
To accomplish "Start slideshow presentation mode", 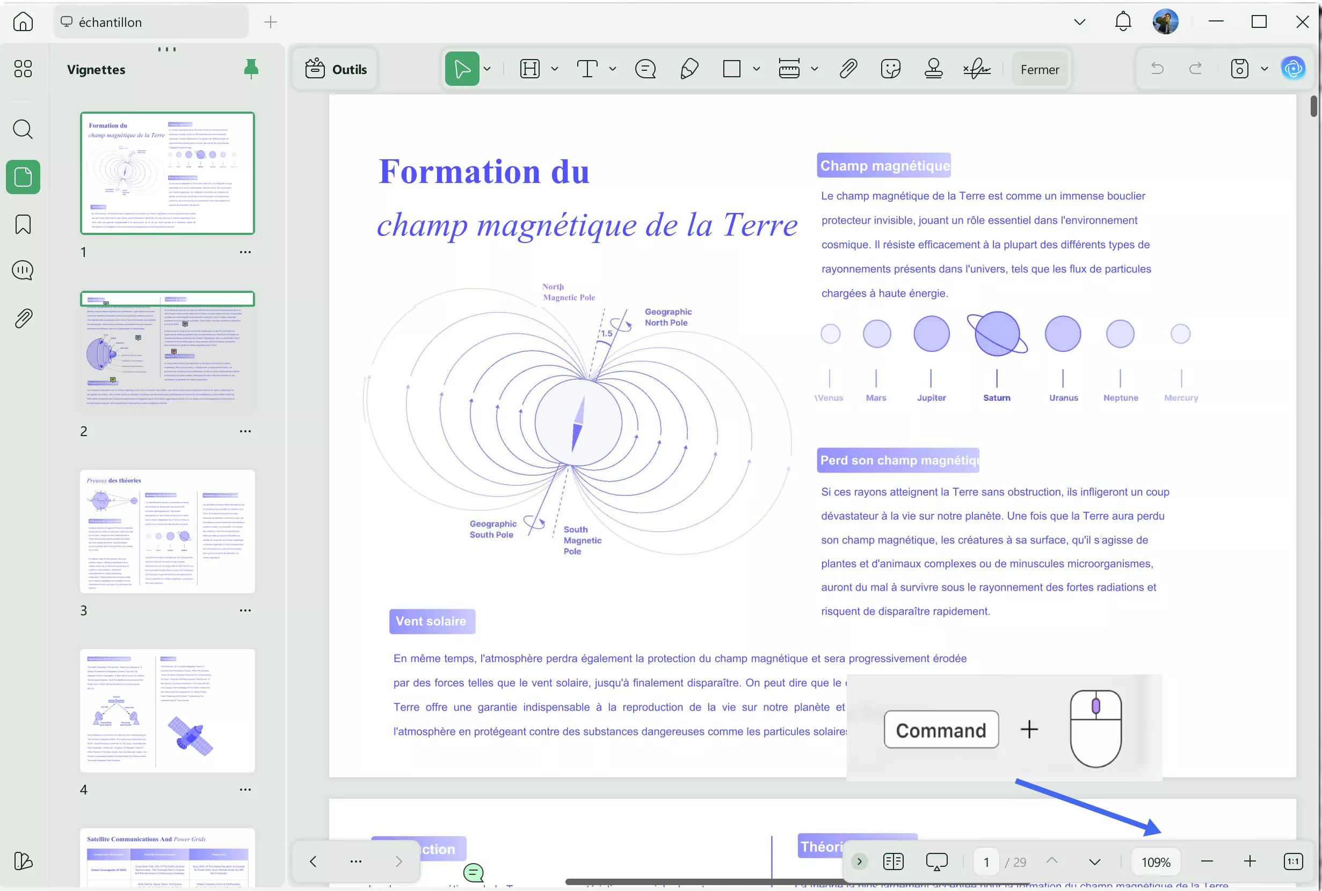I will 936,861.
